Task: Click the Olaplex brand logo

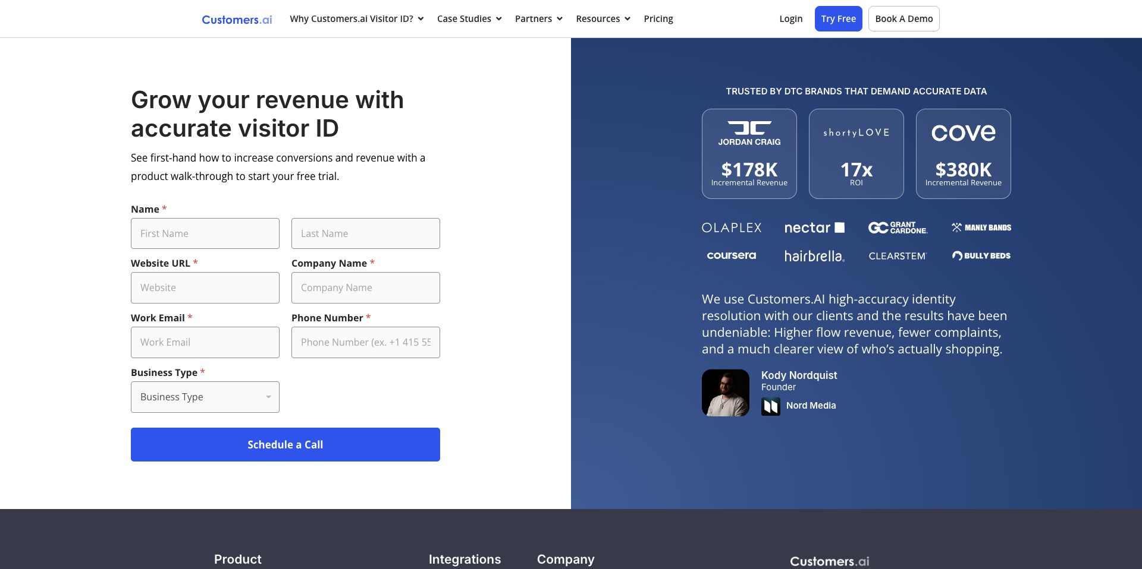Action: [732, 227]
